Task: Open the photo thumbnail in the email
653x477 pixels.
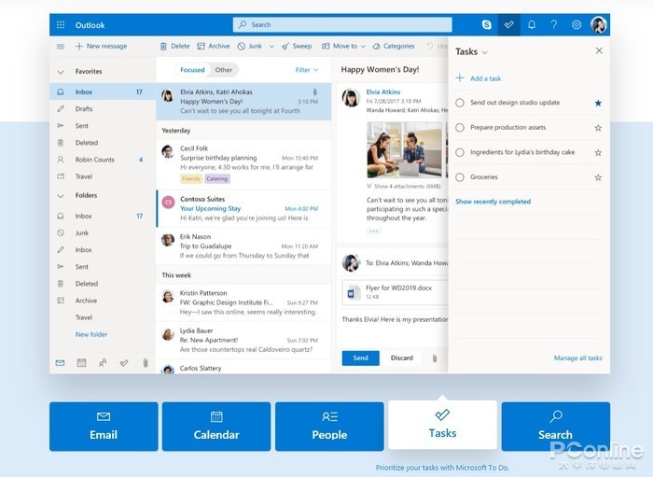Action: [x=404, y=150]
